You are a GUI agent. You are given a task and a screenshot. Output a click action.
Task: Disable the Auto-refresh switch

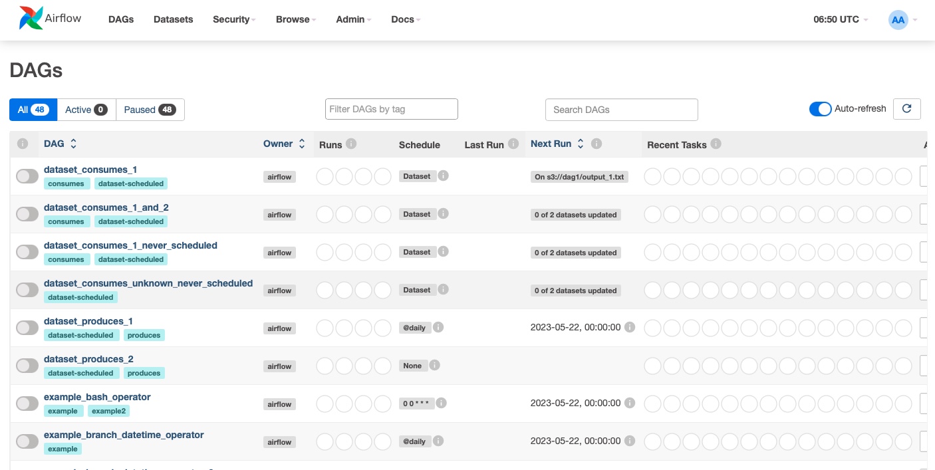point(820,109)
